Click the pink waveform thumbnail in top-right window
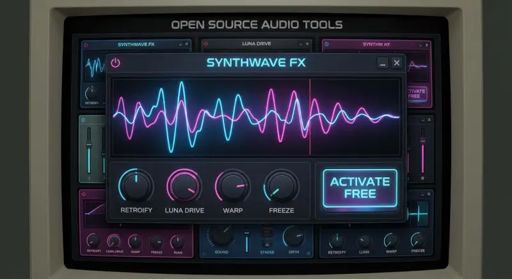The width and height of the screenshot is (512, 279). pos(417,67)
